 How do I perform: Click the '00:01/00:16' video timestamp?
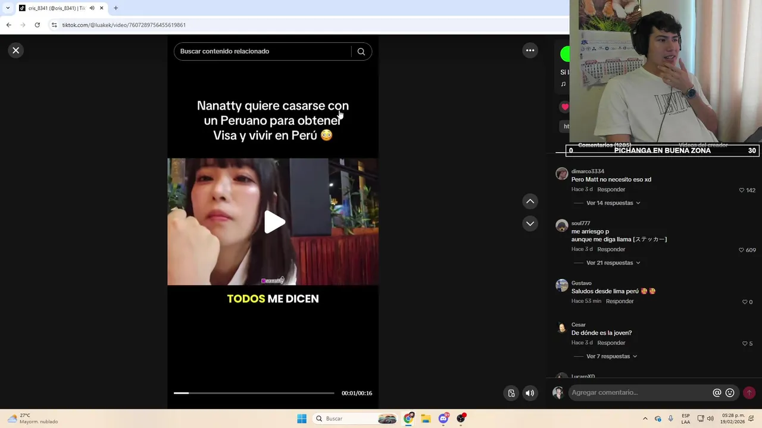point(357,393)
